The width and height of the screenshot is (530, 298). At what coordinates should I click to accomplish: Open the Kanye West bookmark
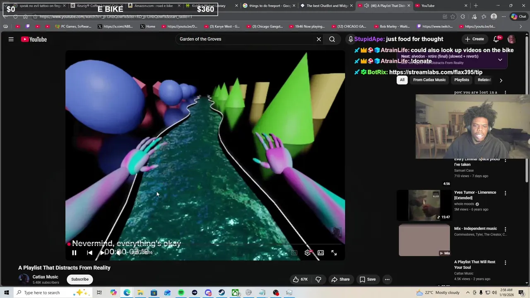pos(222,26)
